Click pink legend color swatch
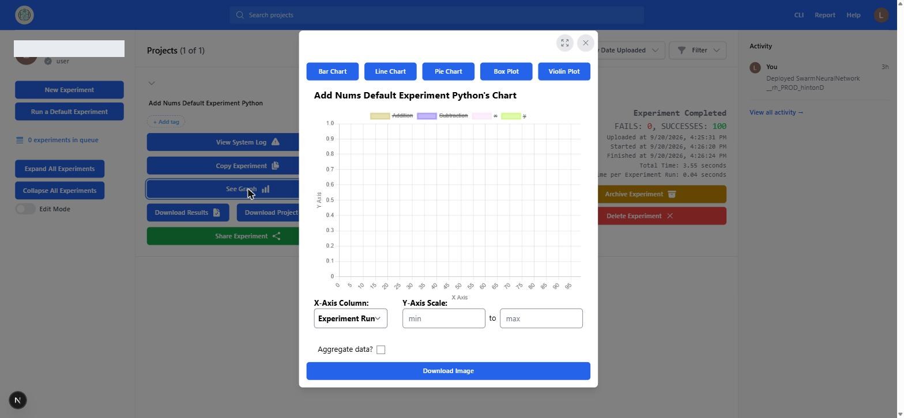 (482, 116)
